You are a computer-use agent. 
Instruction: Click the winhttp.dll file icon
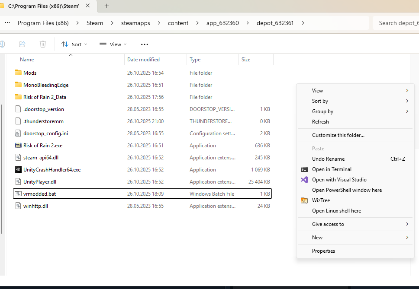(x=18, y=206)
